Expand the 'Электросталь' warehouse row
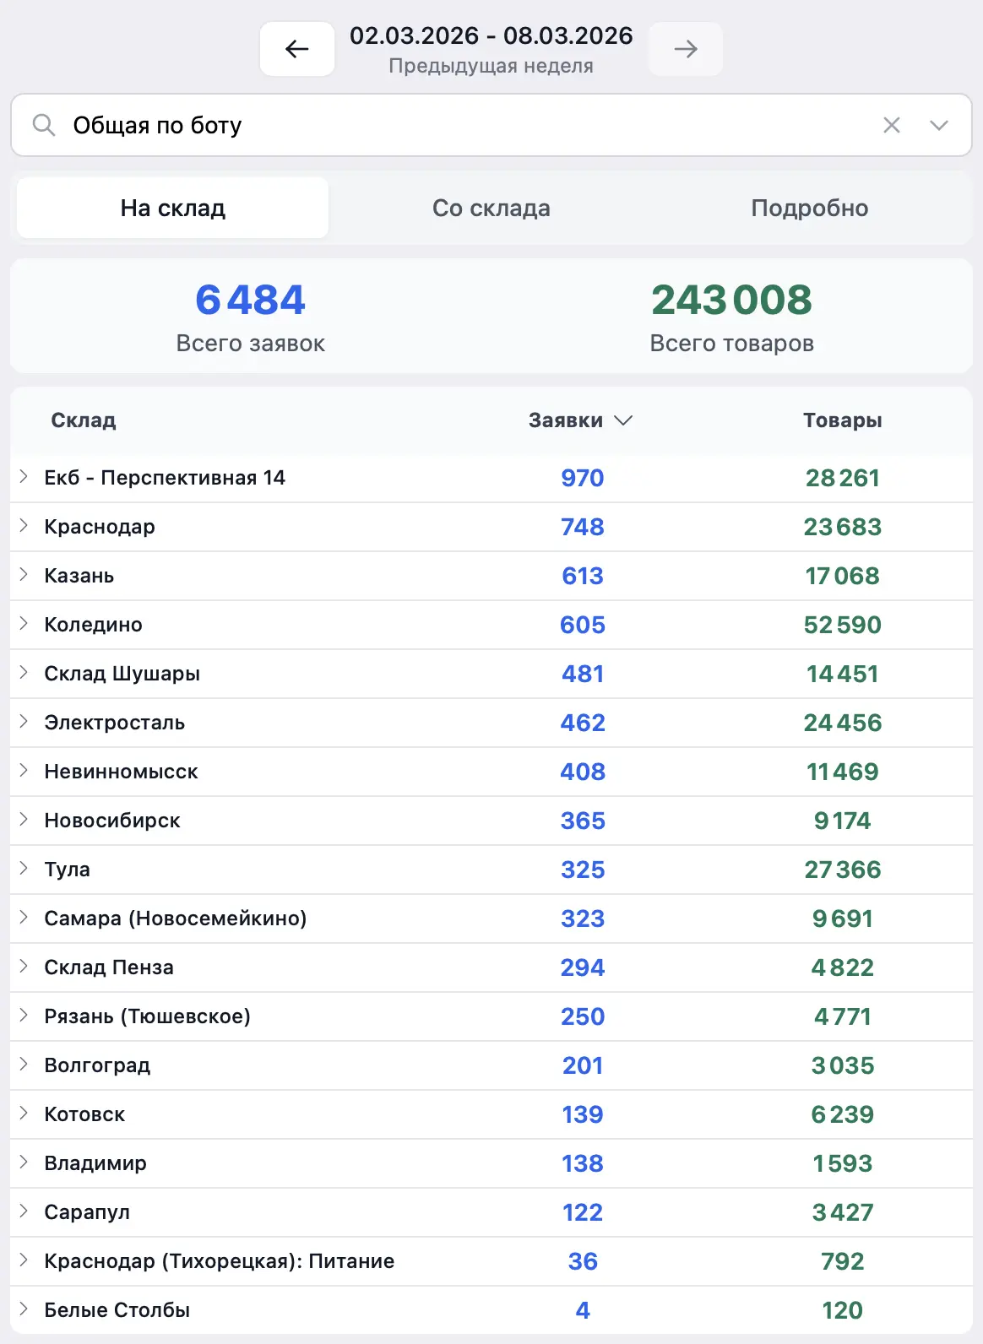 tap(24, 722)
